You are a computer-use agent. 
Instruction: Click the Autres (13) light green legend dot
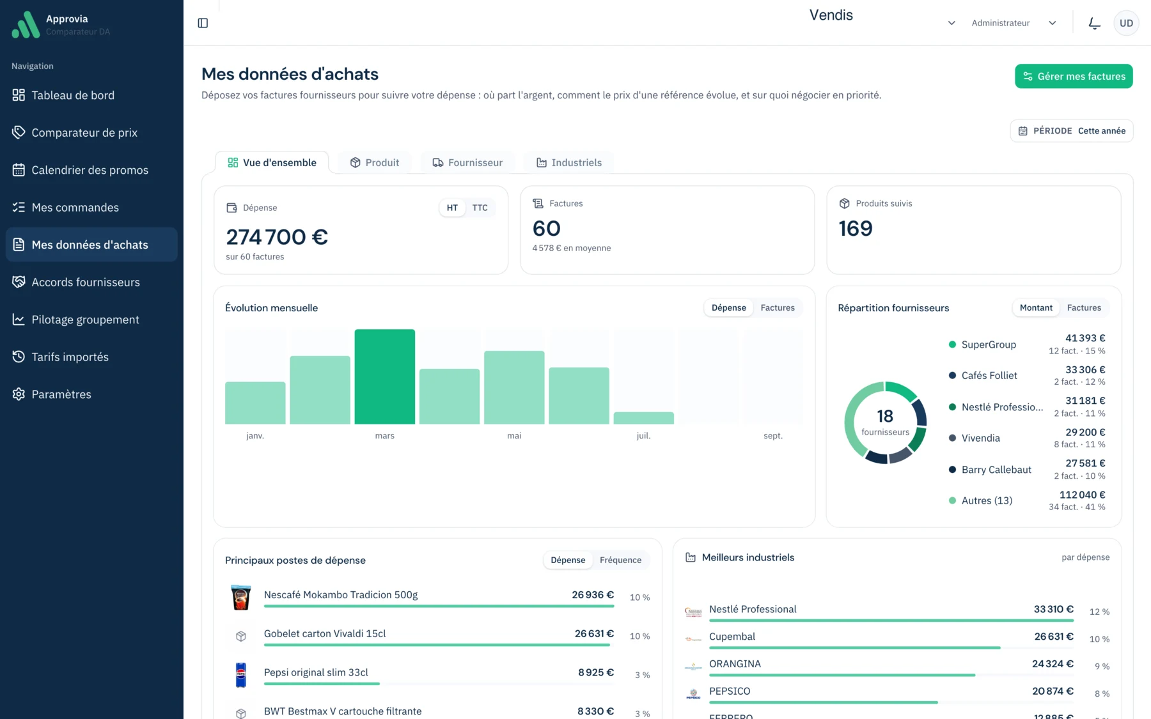952,501
